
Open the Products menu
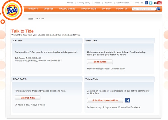[33, 9]
